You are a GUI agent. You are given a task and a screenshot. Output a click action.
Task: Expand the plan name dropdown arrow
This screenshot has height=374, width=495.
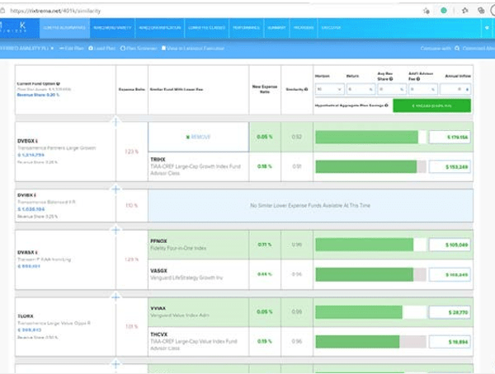pyautogui.click(x=52, y=49)
